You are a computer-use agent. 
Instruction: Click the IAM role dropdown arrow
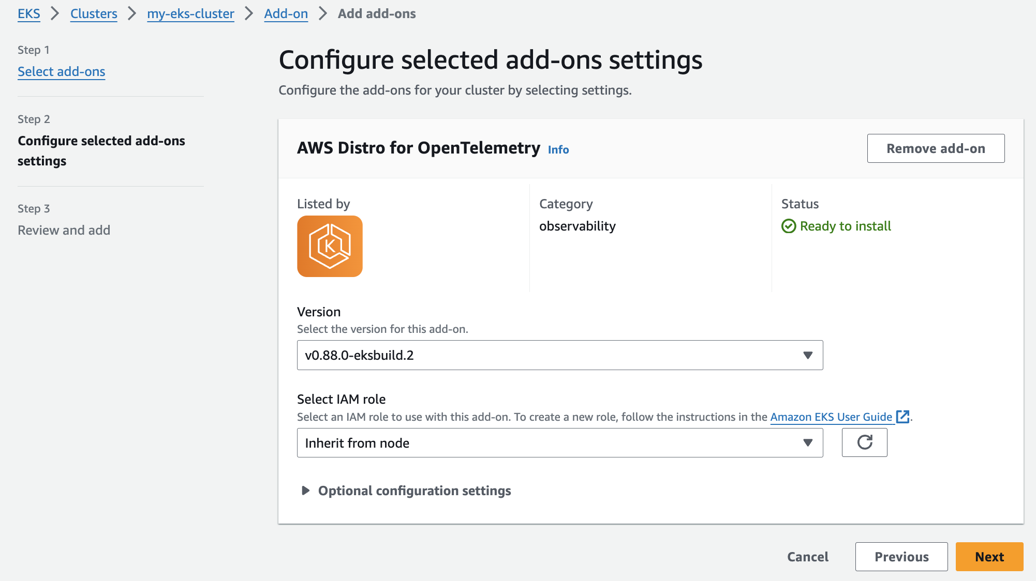[807, 442]
